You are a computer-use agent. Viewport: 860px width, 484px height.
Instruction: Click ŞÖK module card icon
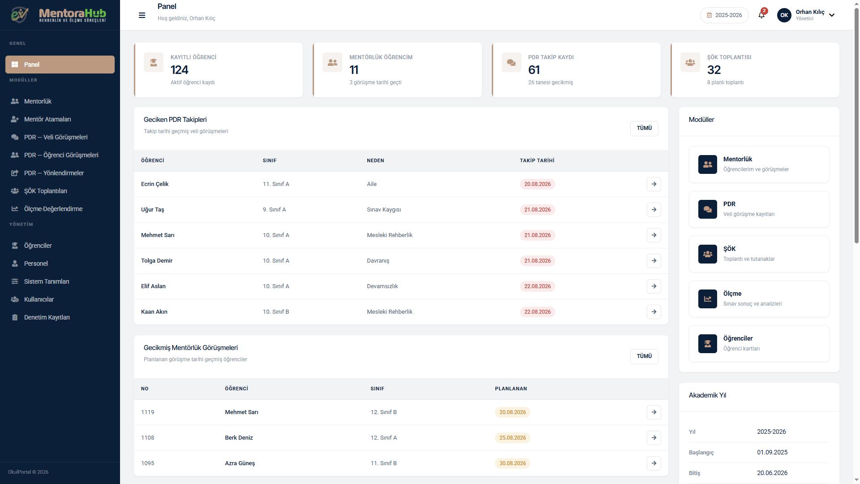click(x=708, y=254)
